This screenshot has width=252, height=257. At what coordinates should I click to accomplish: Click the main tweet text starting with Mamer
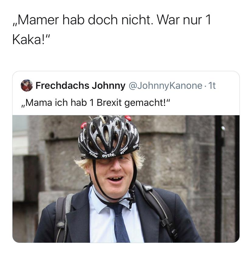112,30
